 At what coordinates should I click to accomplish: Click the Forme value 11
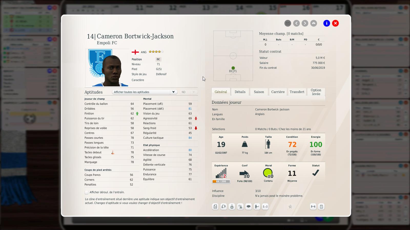[x=292, y=174]
